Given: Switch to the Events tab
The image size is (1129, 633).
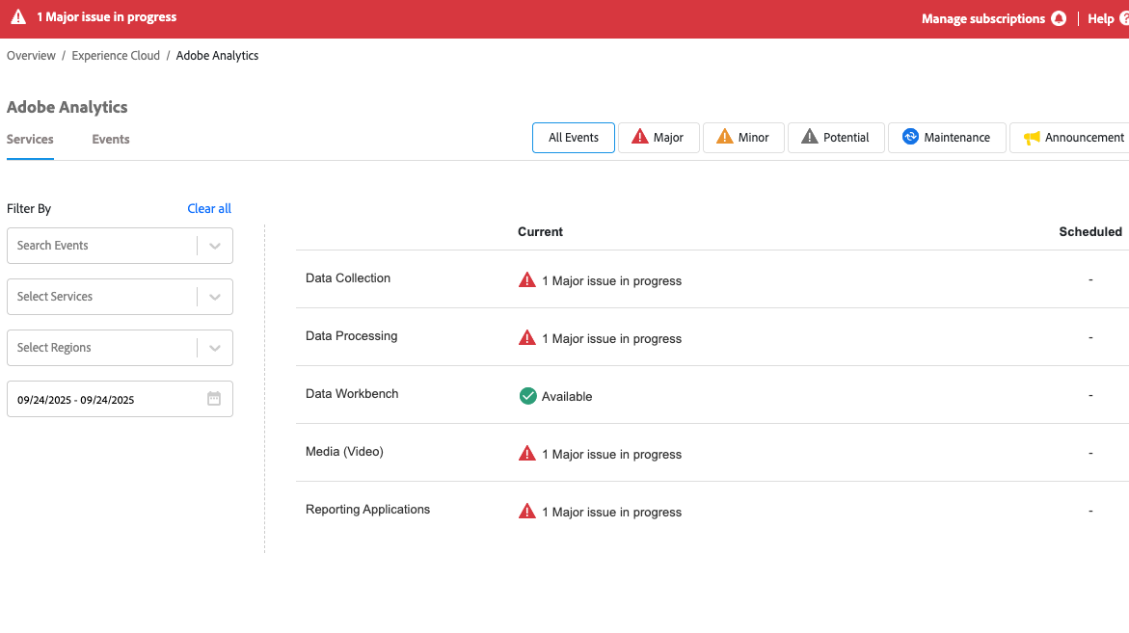Looking at the screenshot, I should click(x=111, y=140).
